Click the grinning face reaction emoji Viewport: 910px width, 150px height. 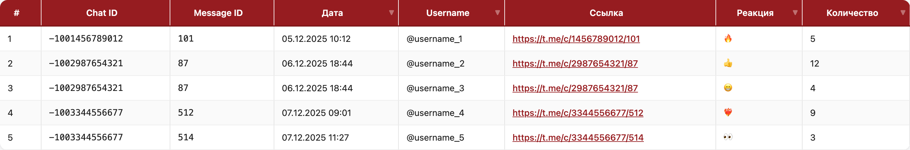click(x=728, y=88)
